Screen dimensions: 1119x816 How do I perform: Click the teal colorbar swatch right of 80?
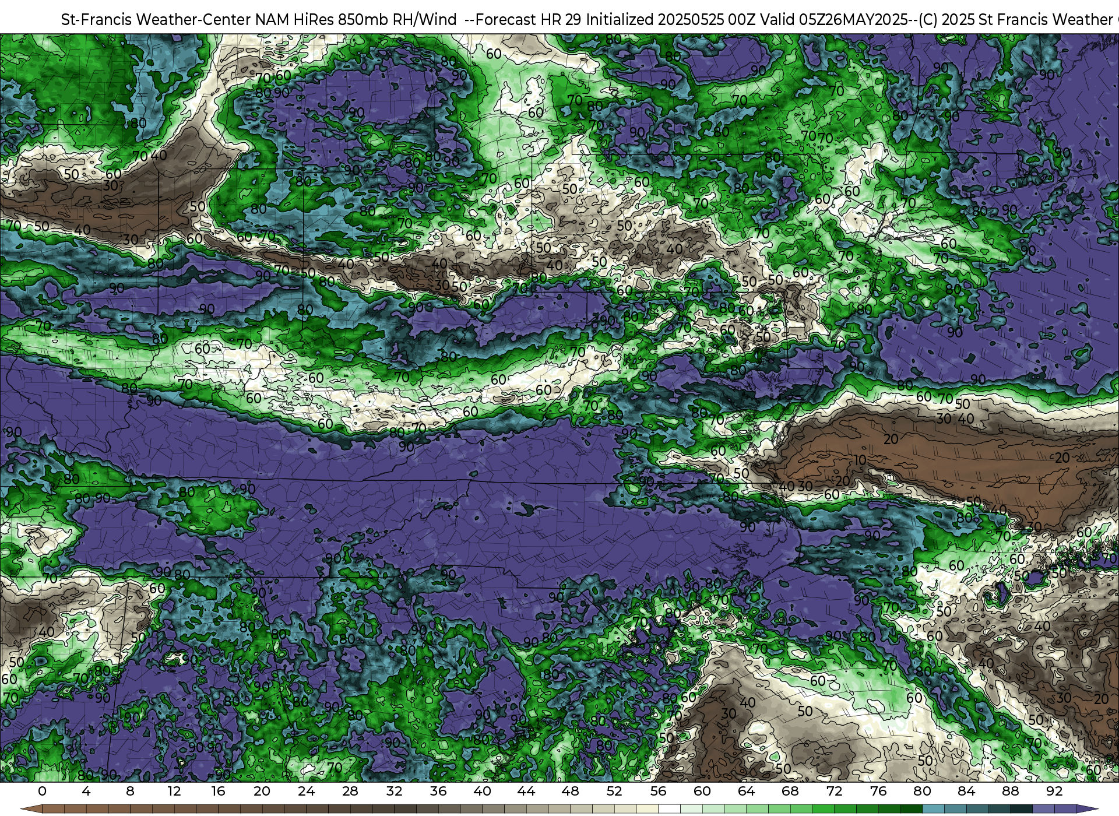(933, 810)
